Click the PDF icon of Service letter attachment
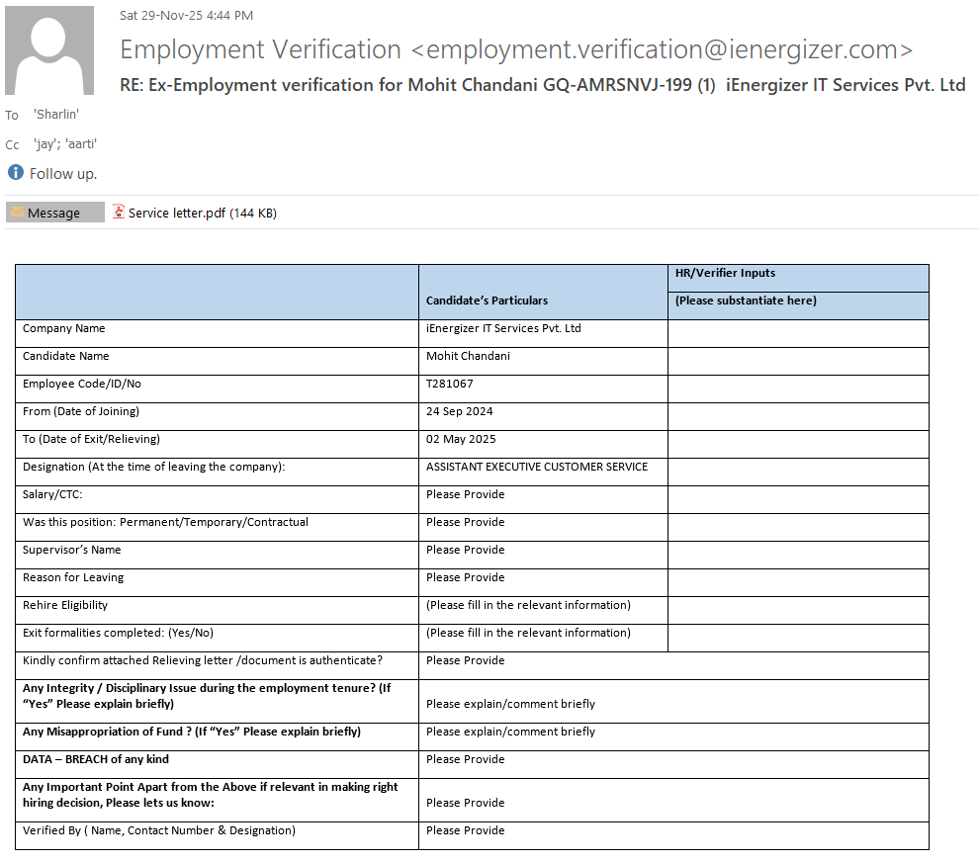The image size is (979, 863). point(119,212)
